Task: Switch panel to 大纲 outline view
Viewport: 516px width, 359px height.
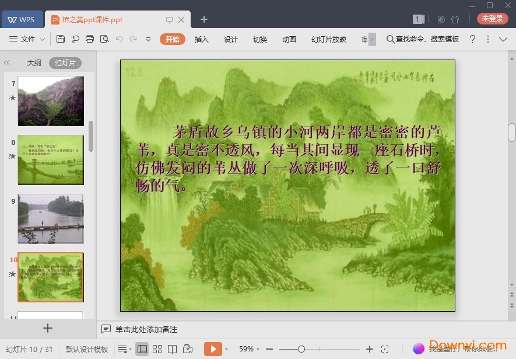Action: (x=34, y=63)
